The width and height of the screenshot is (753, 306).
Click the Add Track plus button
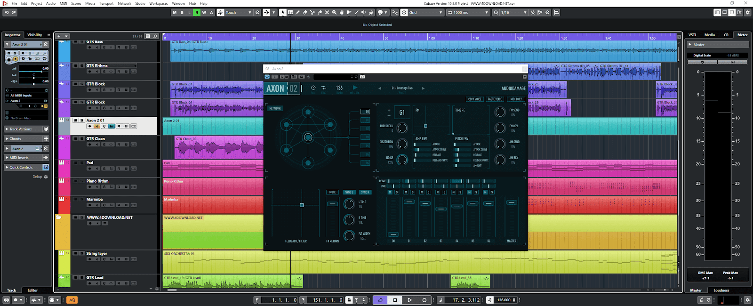point(59,36)
